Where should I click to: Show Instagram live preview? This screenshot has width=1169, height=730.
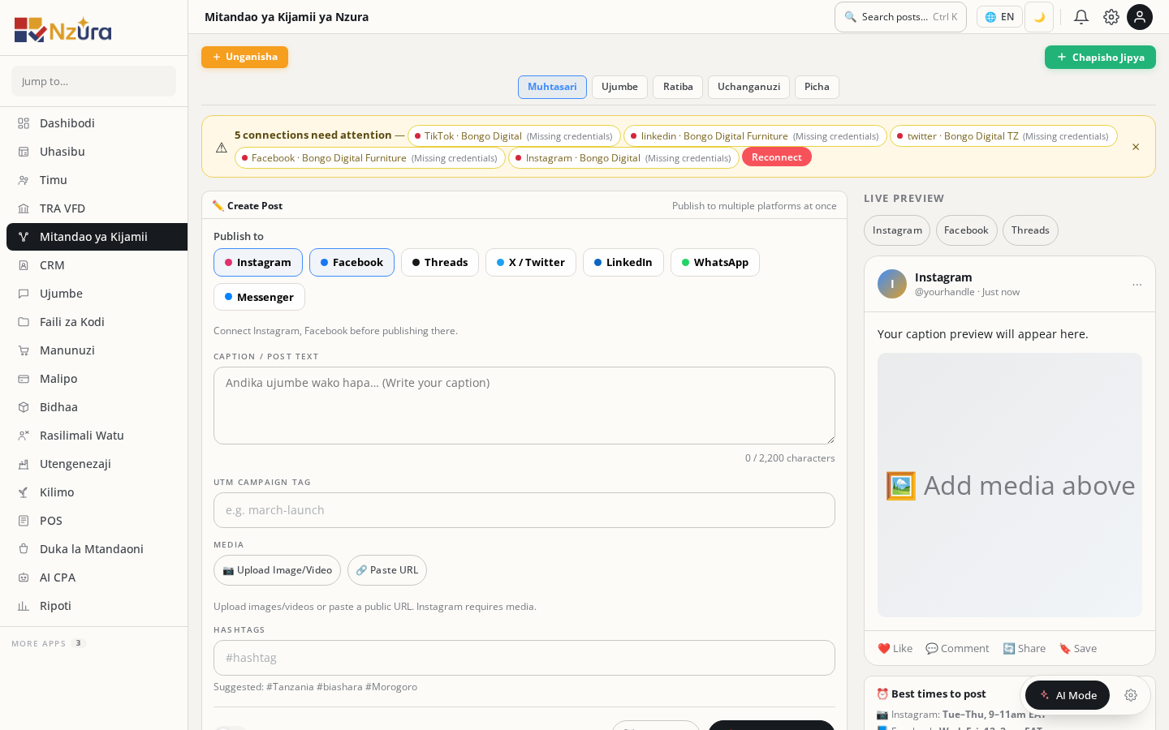897,230
